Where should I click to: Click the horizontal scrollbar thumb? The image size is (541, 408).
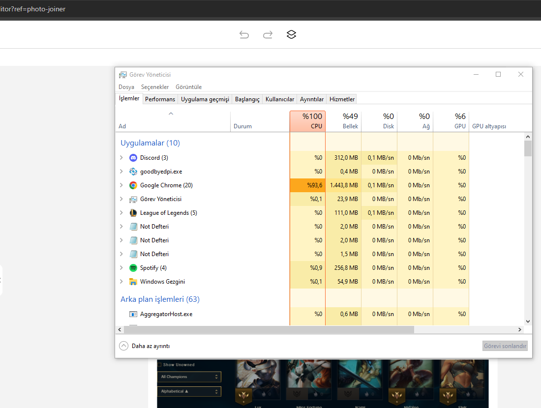[269, 330]
